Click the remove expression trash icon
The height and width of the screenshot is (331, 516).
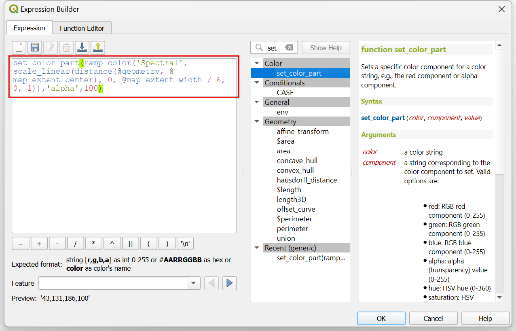66,48
